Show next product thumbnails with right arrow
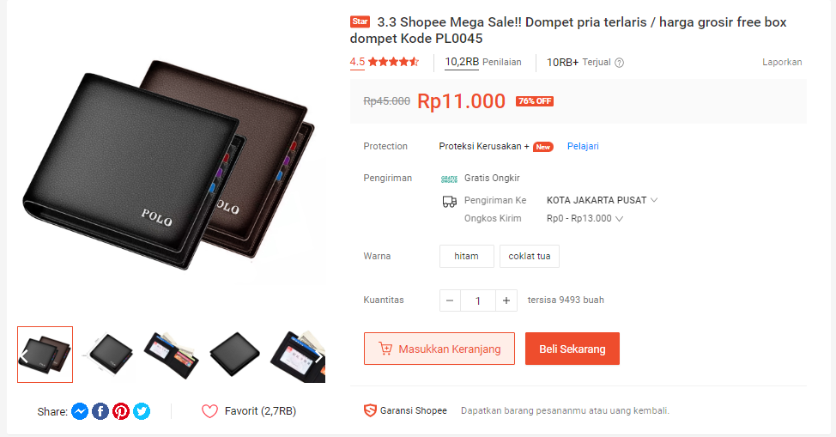The width and height of the screenshot is (836, 437). click(318, 356)
